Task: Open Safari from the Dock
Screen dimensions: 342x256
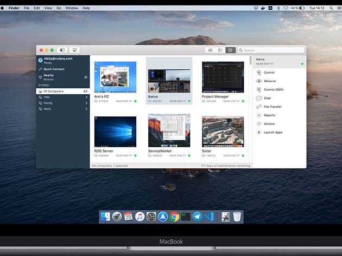Action: click(x=163, y=216)
